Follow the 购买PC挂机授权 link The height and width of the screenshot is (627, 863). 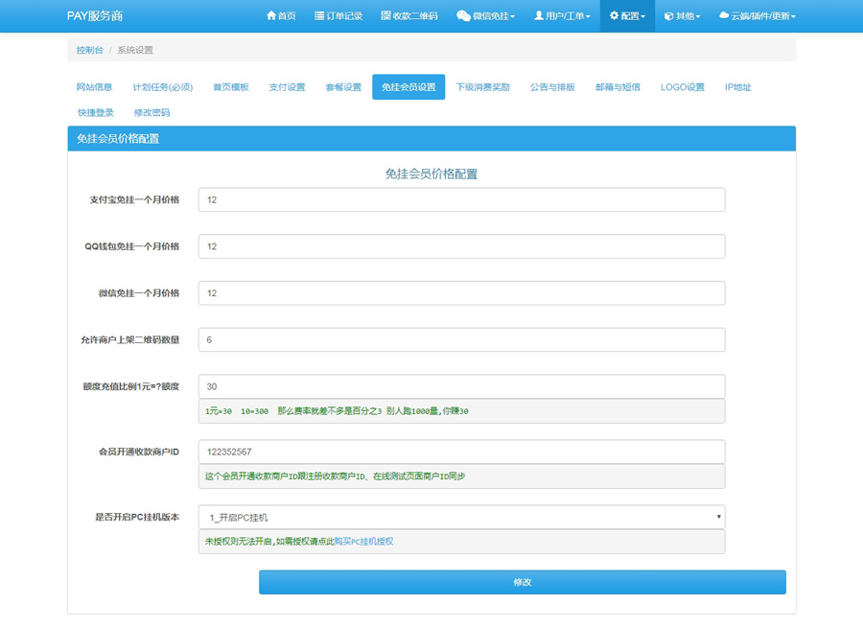tap(363, 542)
